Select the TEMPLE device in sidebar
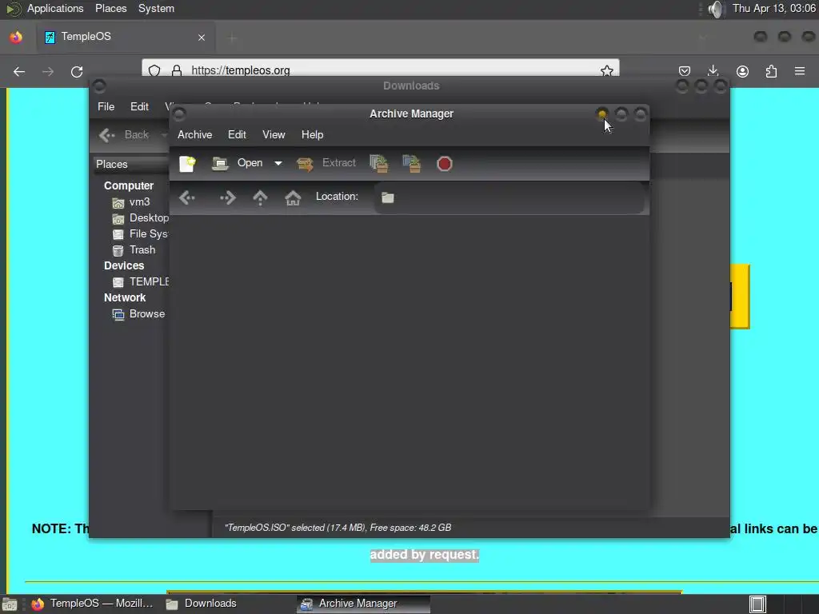819x614 pixels. tap(140, 282)
